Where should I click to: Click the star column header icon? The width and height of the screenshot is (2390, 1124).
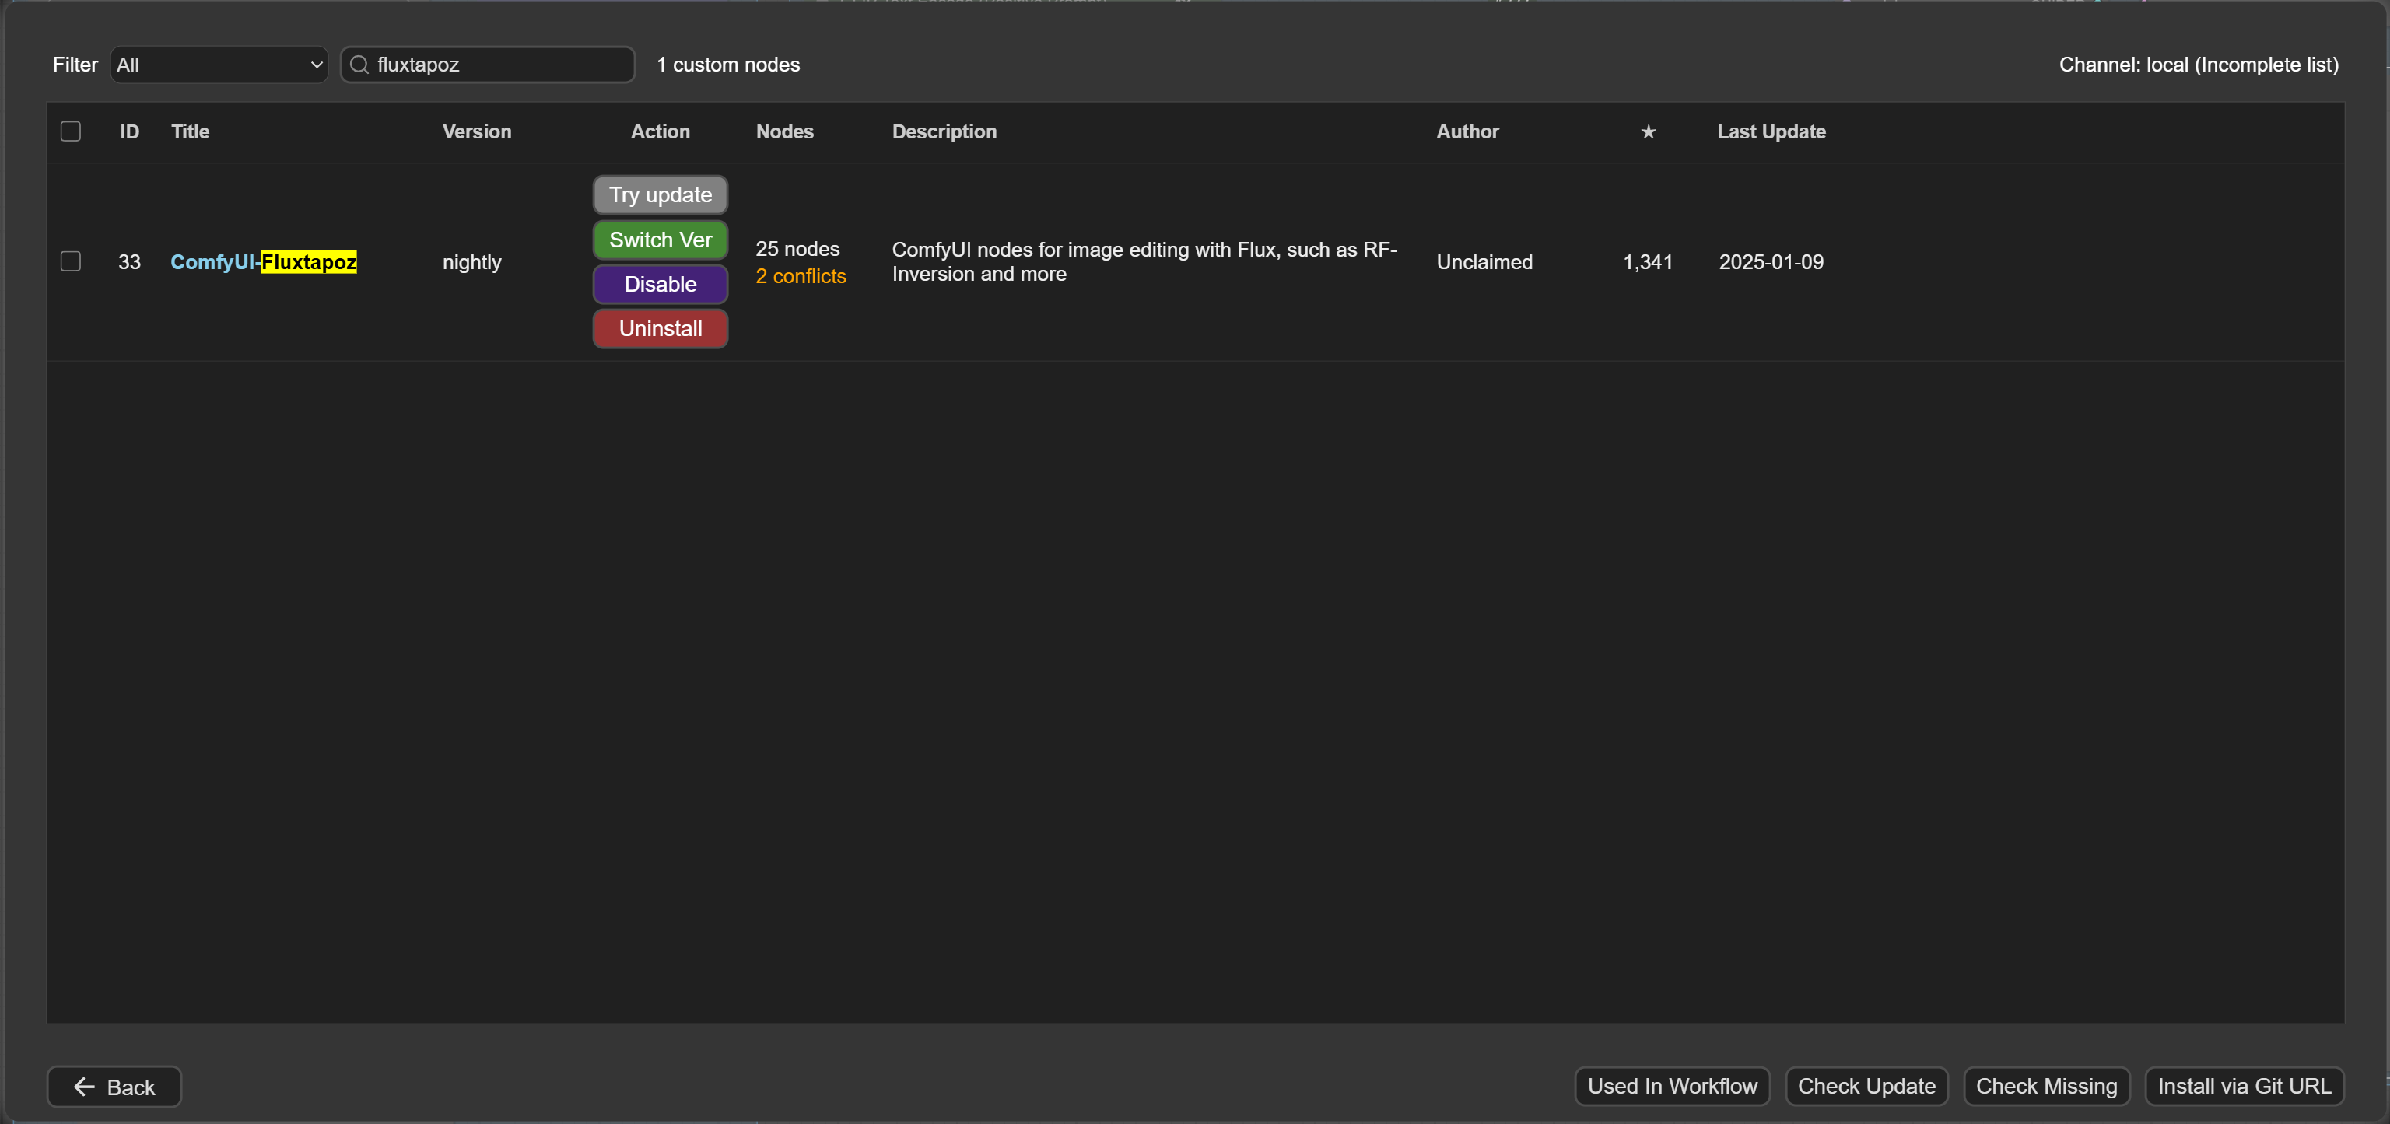click(1648, 131)
